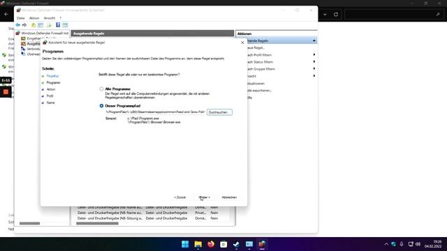Open the ? help menu
The height and width of the screenshot is (251, 447).
coord(61,18)
